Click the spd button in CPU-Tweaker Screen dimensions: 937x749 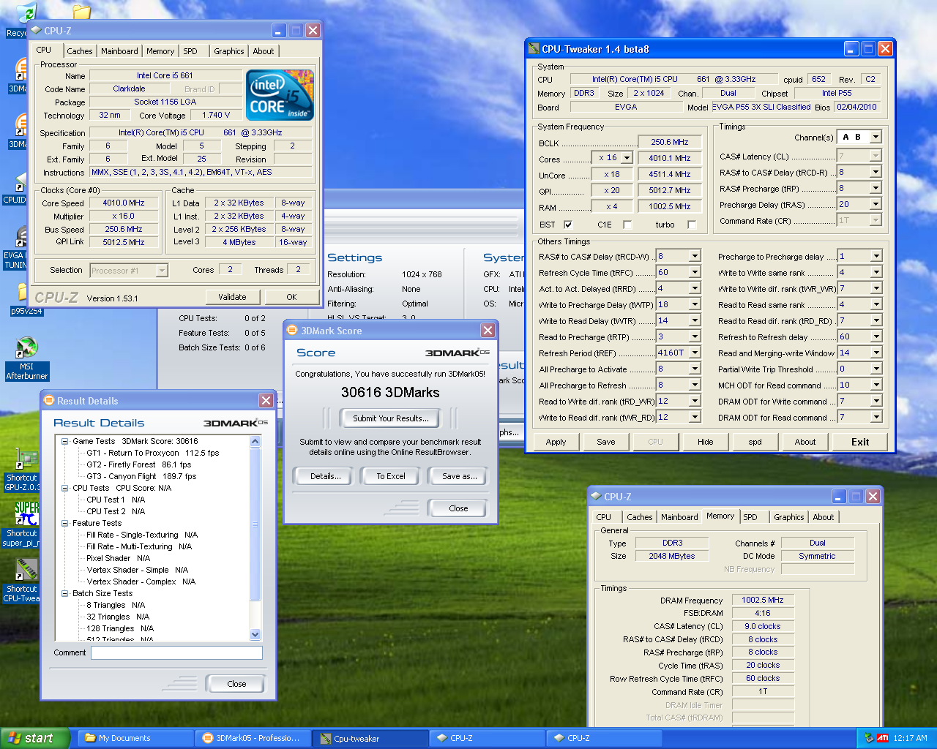click(755, 442)
